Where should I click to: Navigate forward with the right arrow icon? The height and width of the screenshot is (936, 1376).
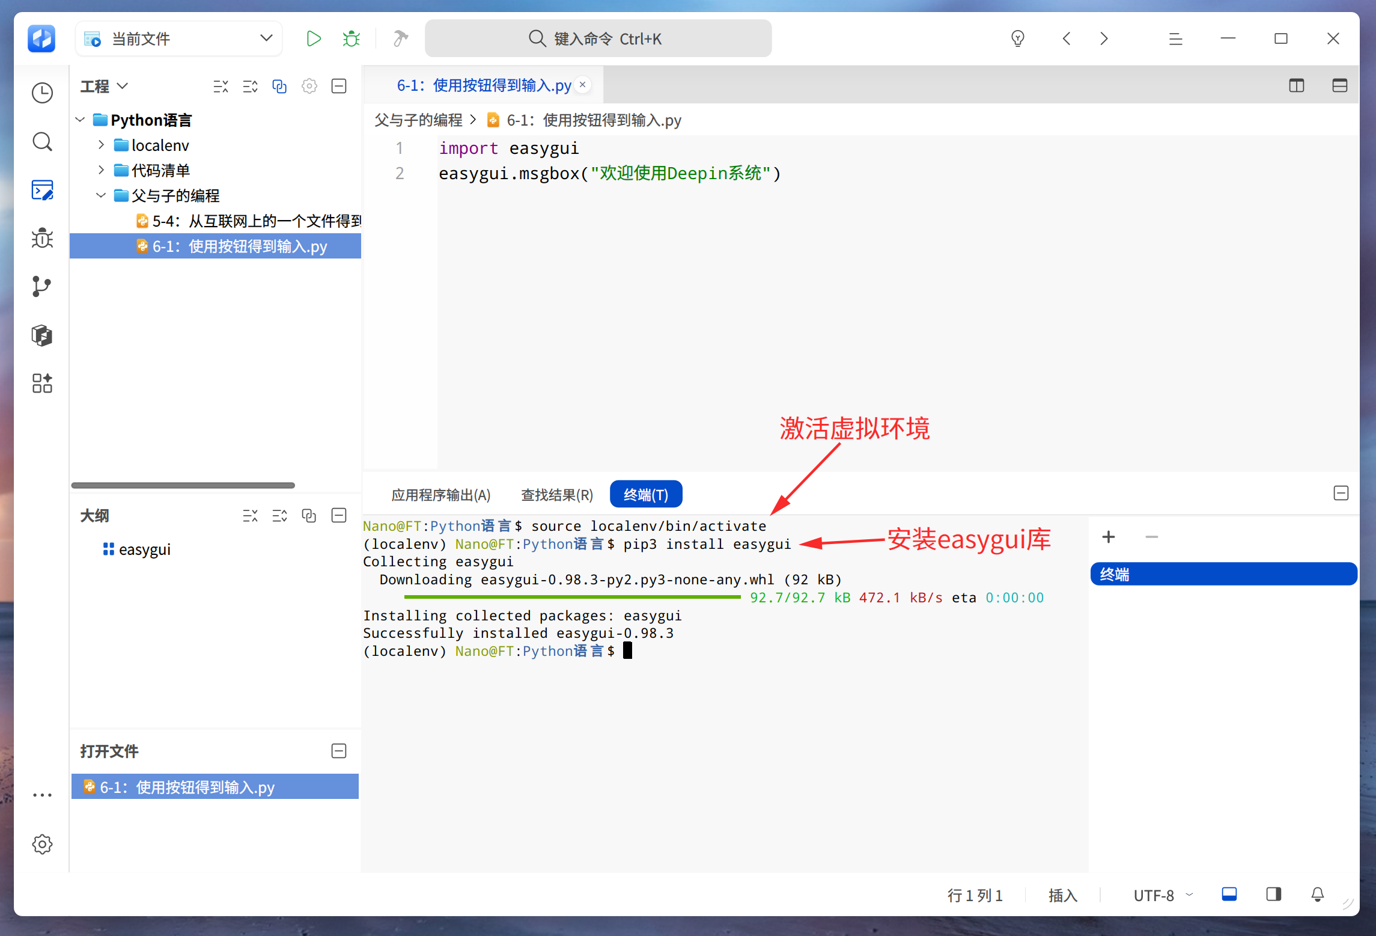1104,39
